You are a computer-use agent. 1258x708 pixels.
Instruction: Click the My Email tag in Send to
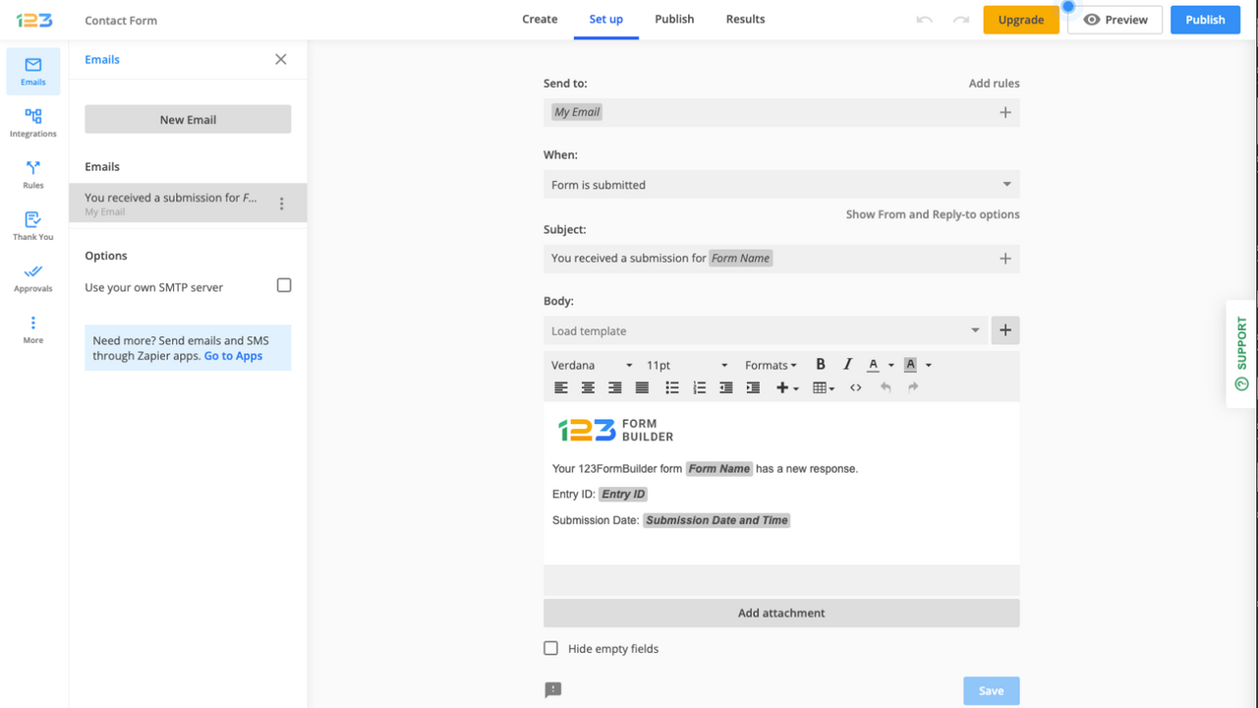point(577,112)
